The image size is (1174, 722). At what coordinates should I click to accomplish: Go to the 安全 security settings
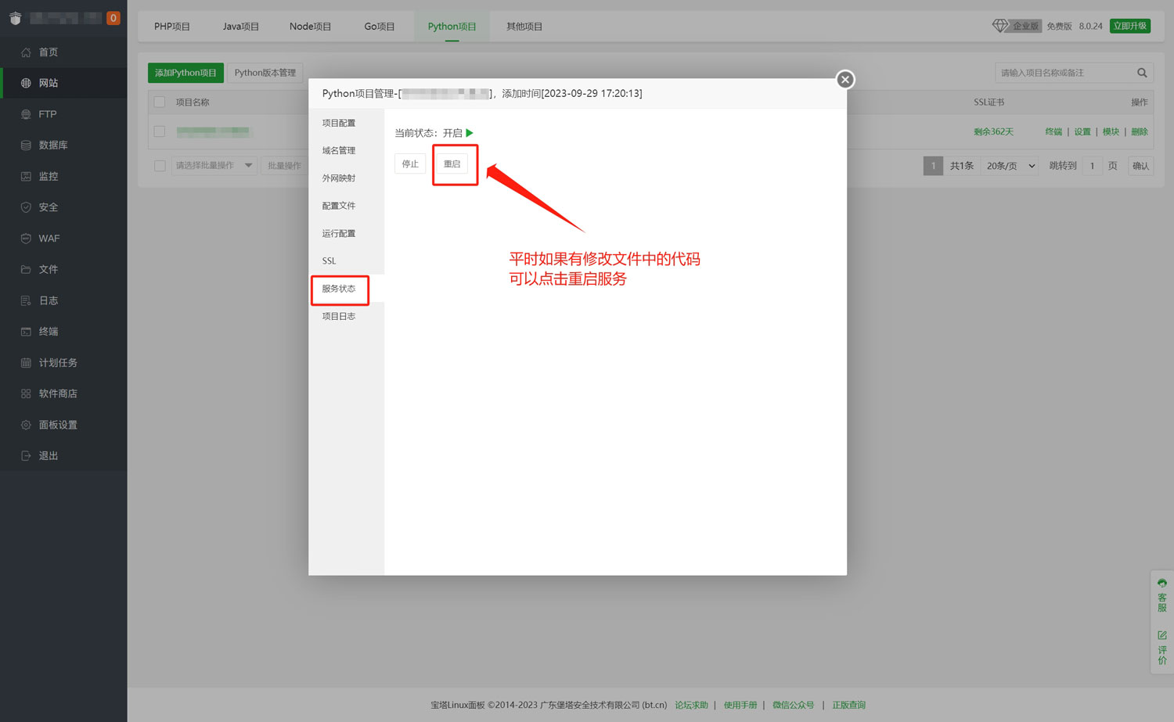47,207
